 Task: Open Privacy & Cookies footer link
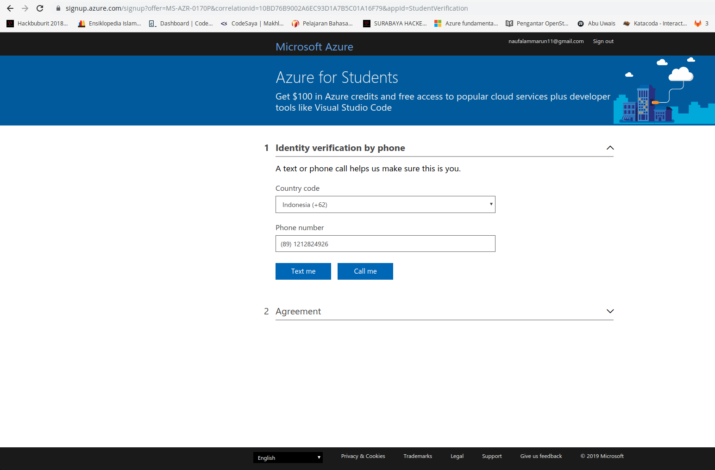click(x=363, y=456)
